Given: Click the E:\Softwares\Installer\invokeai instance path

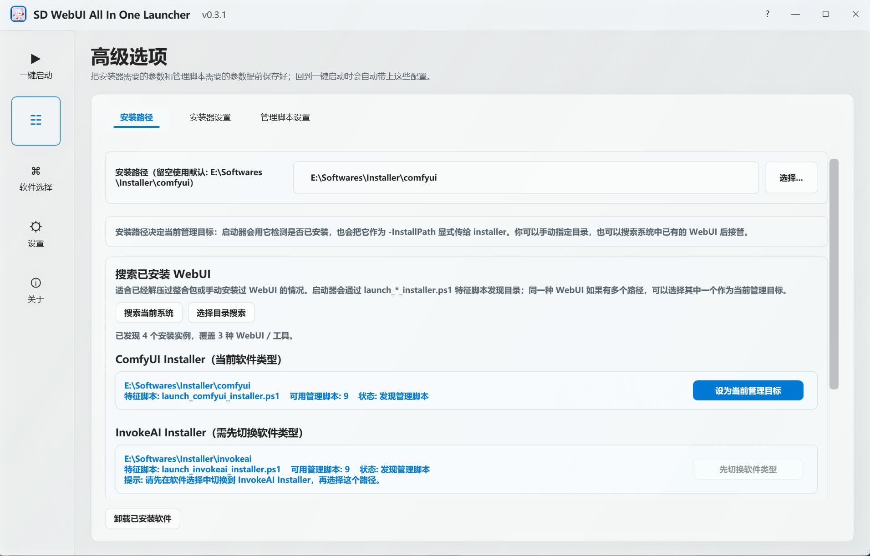Looking at the screenshot, I should [x=188, y=459].
